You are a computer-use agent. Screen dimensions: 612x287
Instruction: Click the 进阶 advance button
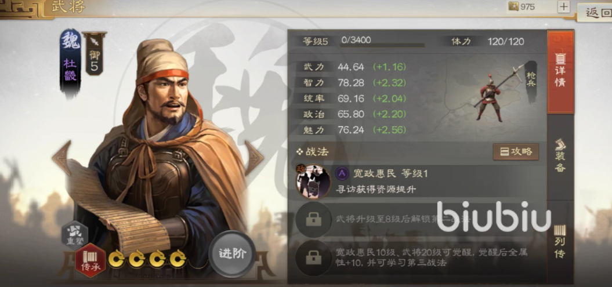click(x=232, y=254)
